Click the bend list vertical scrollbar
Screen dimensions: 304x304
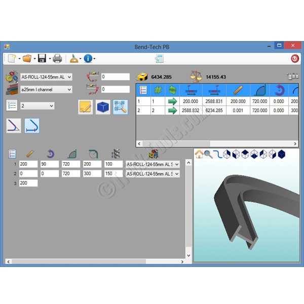188,209
